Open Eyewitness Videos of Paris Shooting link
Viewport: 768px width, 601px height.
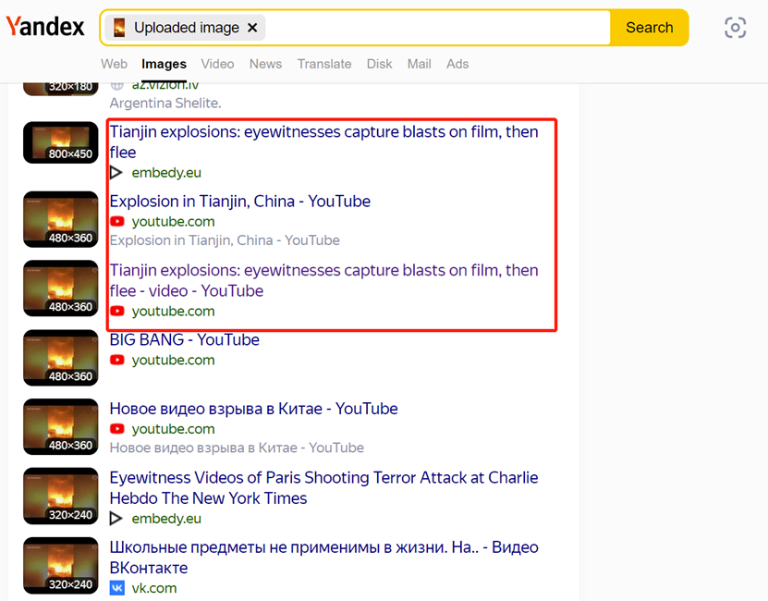323,488
